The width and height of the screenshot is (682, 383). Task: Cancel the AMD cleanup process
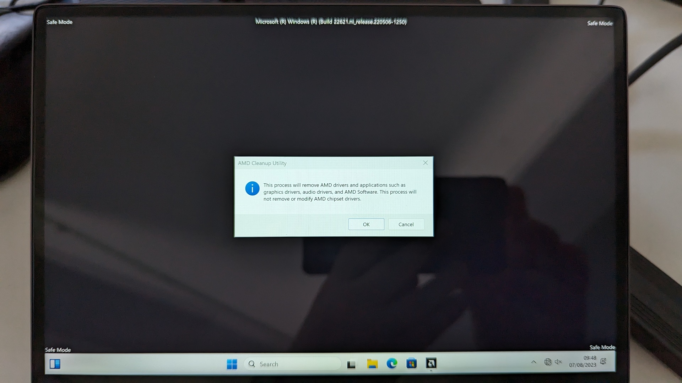pos(406,224)
